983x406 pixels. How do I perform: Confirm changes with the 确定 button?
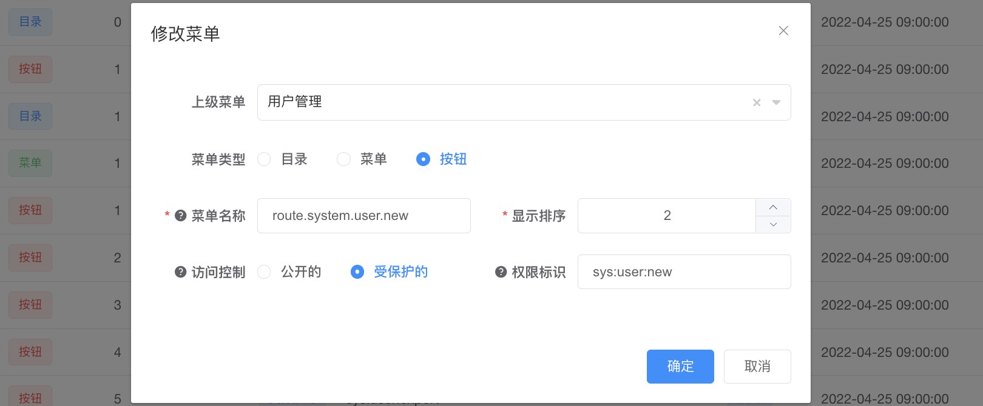[x=680, y=367]
